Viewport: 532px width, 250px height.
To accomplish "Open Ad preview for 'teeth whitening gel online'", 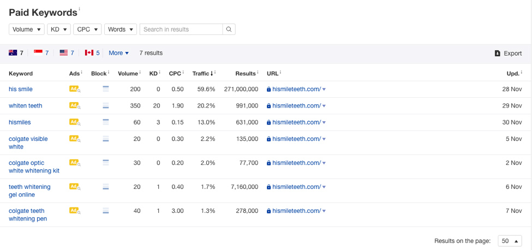I will tap(75, 187).
